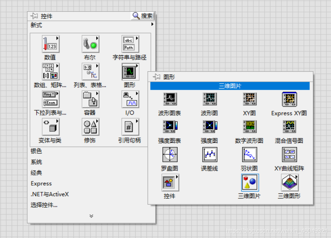Select the 混合信号图 mixed signal graph

289,127
